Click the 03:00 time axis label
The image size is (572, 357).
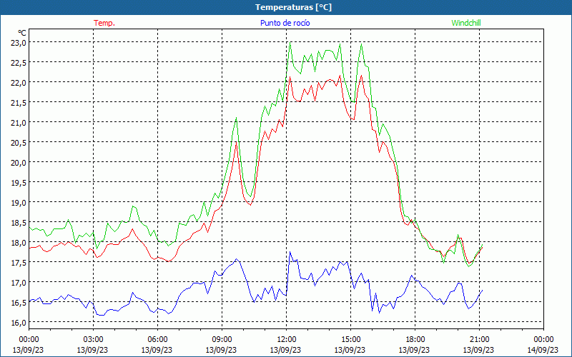pos(93,340)
